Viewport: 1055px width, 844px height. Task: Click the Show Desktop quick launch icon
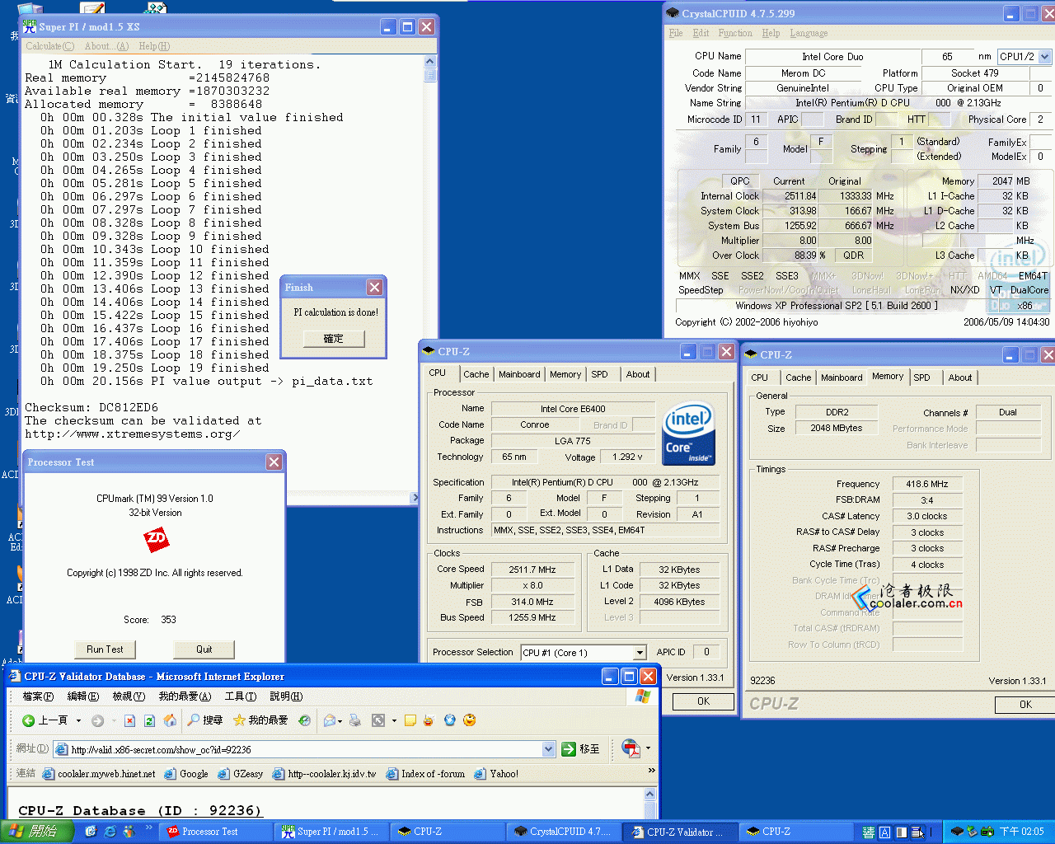pos(91,832)
